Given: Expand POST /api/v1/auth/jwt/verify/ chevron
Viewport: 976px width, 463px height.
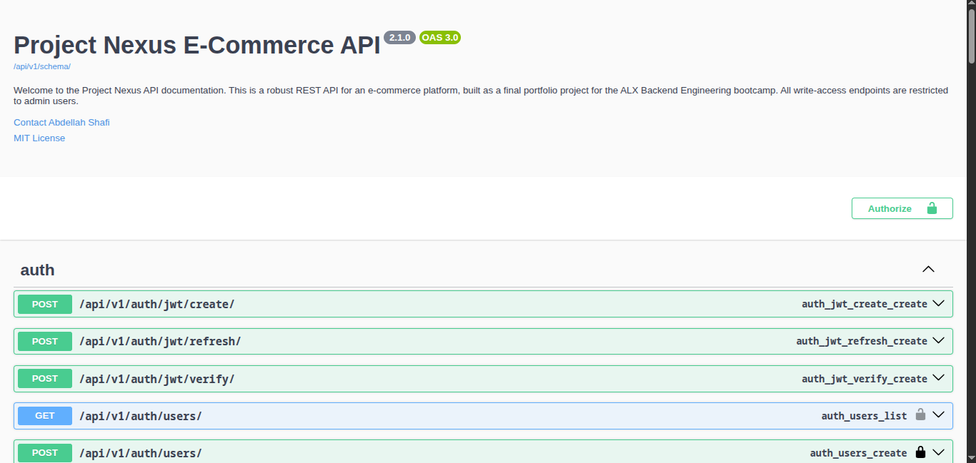Looking at the screenshot, I should [939, 378].
